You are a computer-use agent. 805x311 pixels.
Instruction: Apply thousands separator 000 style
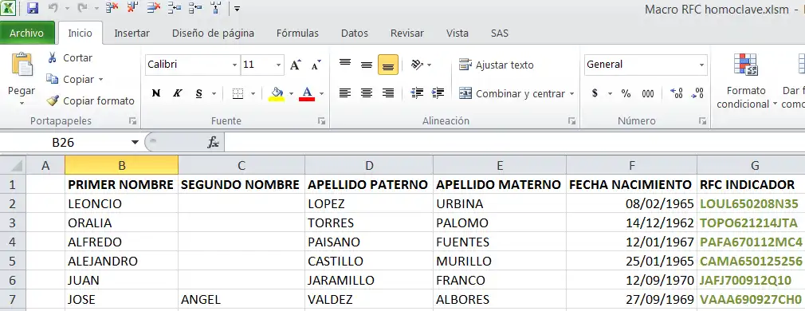point(648,93)
